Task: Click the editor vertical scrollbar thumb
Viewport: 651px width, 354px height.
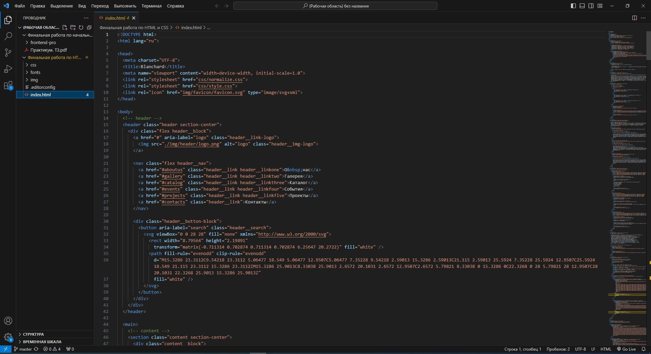Action: [649, 45]
